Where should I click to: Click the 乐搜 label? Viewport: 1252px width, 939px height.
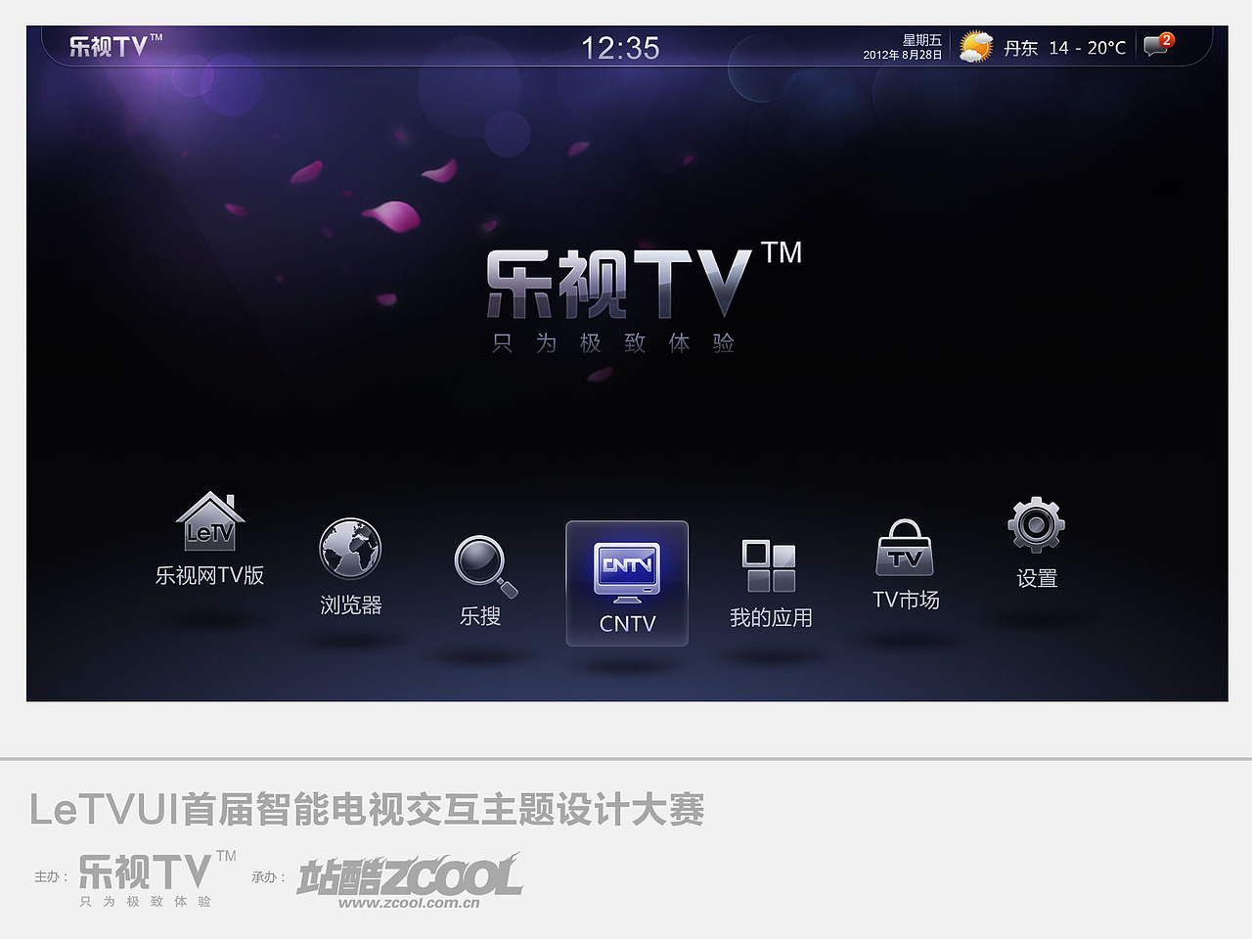pyautogui.click(x=480, y=616)
